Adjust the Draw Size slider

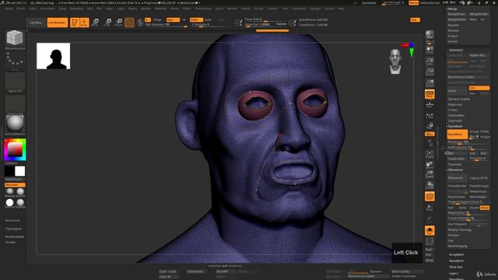(265, 24)
